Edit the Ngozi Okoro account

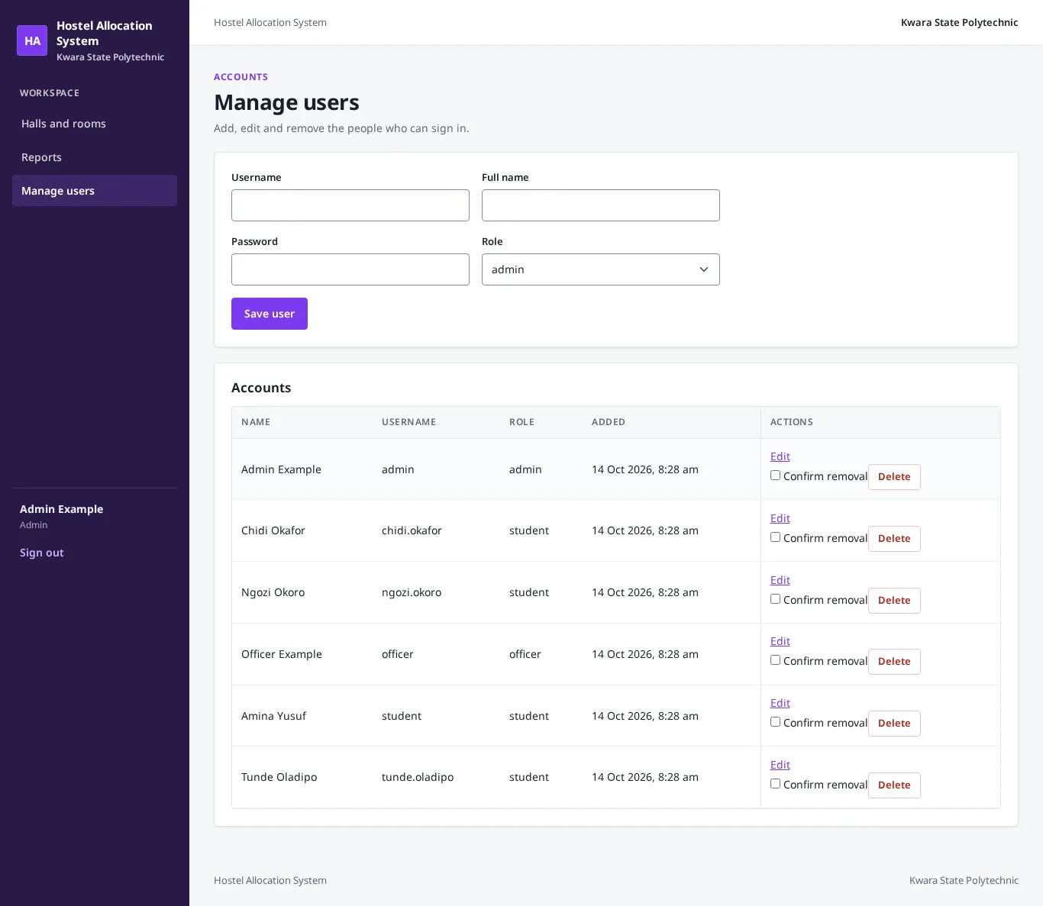(x=780, y=580)
